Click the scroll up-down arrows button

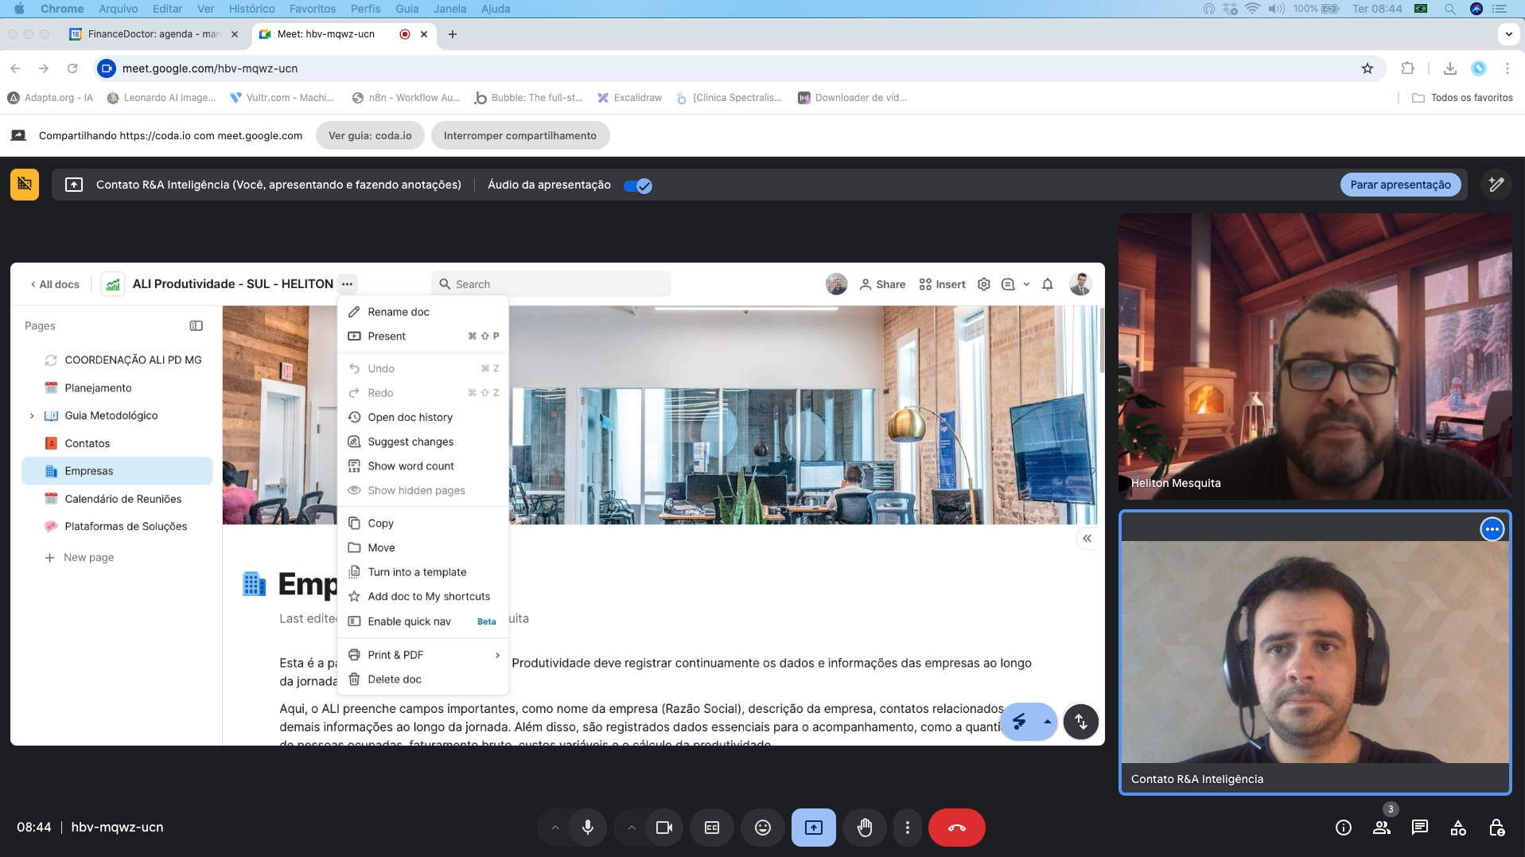1081,722
